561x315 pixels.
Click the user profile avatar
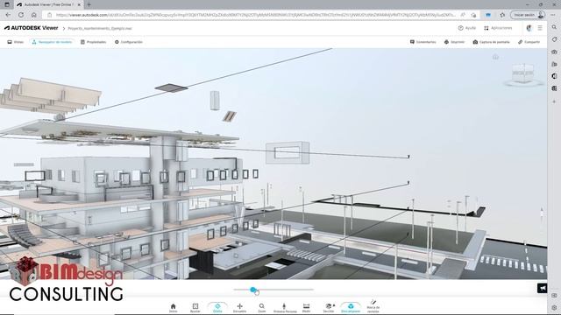coord(529,28)
